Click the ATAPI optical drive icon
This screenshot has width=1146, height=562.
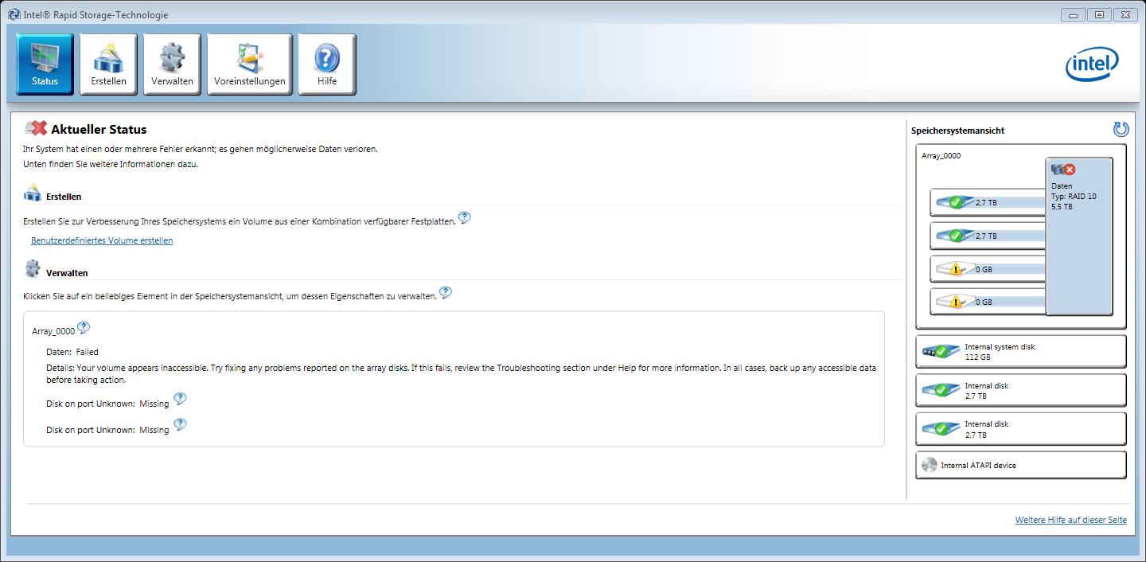929,465
